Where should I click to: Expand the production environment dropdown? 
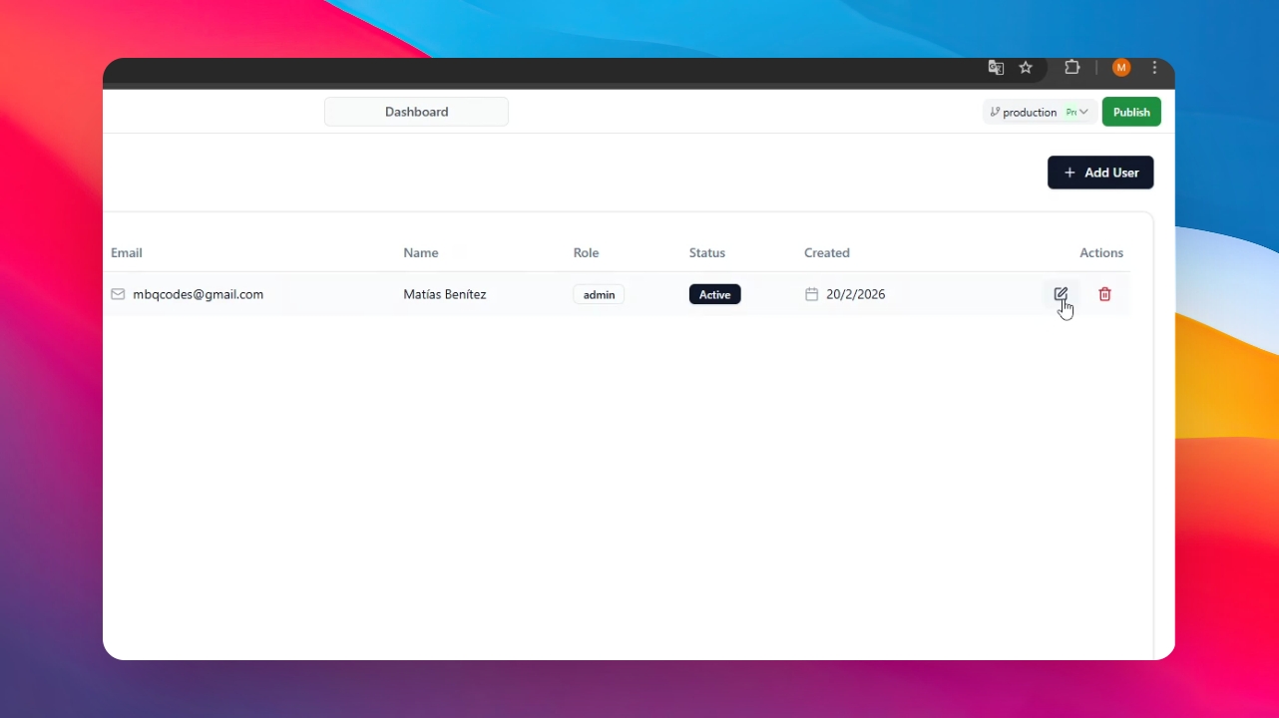click(x=1040, y=112)
